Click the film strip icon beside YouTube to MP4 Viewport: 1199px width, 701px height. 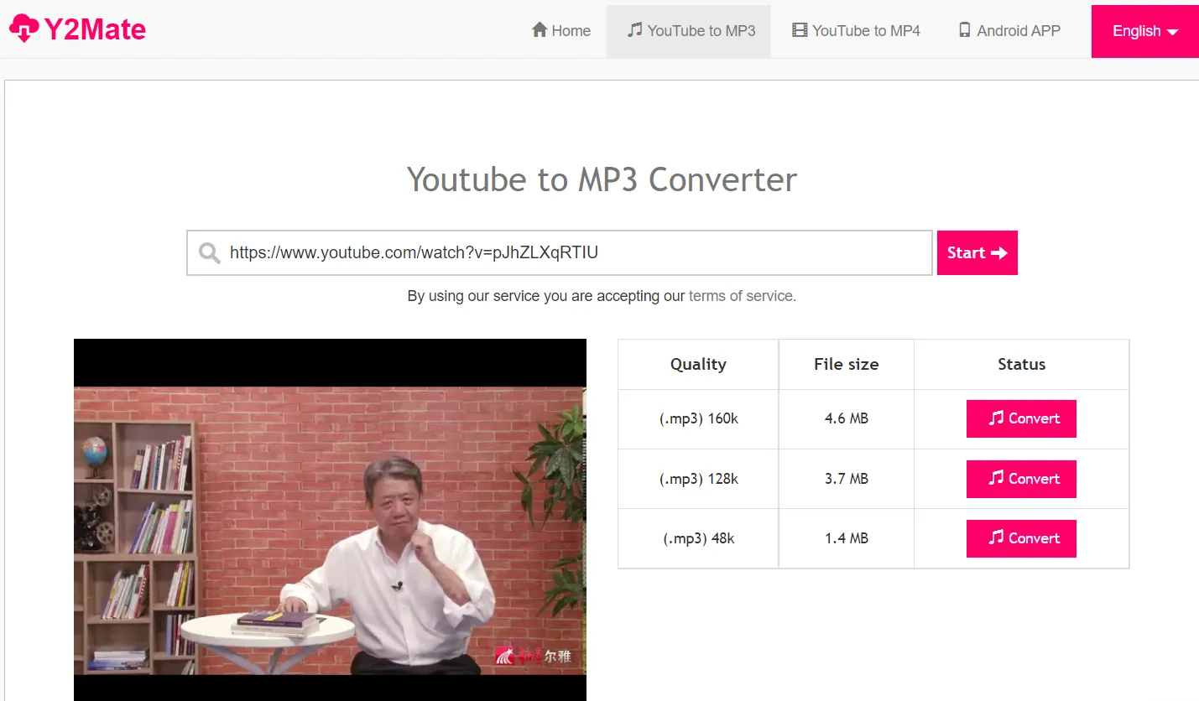[800, 30]
